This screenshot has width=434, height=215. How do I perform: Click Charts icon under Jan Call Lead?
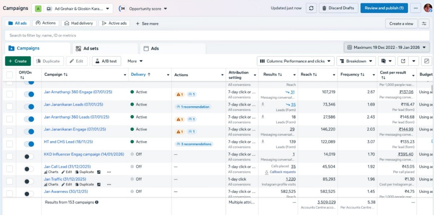(46, 172)
